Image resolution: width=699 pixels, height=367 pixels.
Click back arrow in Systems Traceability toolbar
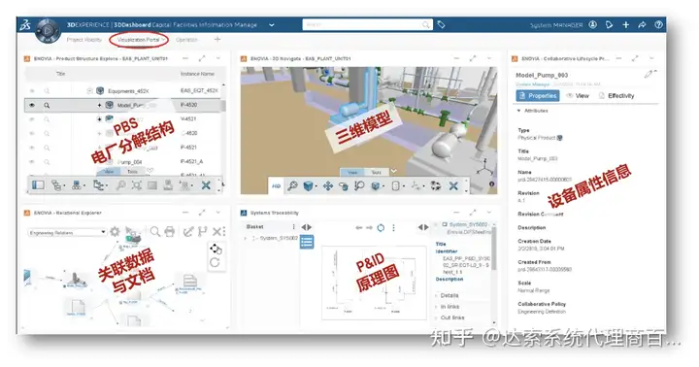pyautogui.click(x=359, y=228)
